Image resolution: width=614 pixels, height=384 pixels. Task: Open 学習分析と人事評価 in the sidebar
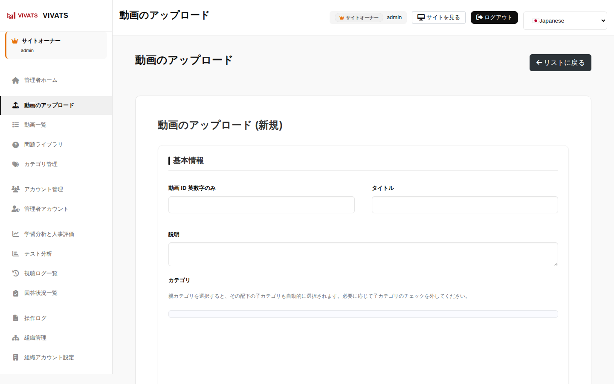pyautogui.click(x=56, y=234)
